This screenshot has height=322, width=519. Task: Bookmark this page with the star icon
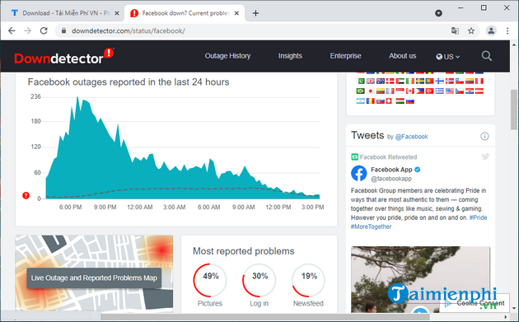471,30
